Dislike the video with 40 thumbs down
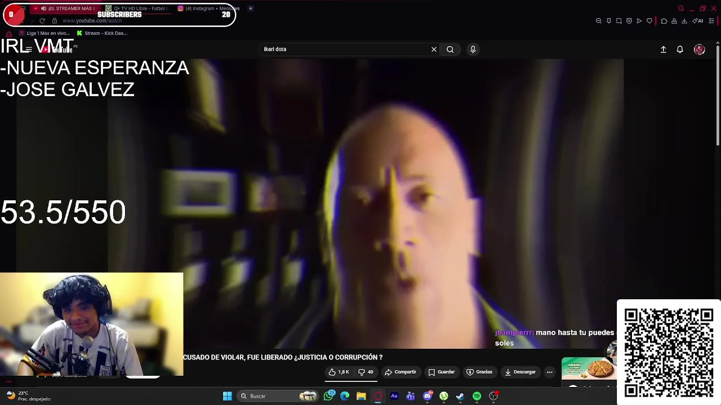This screenshot has height=405, width=721. [366, 372]
